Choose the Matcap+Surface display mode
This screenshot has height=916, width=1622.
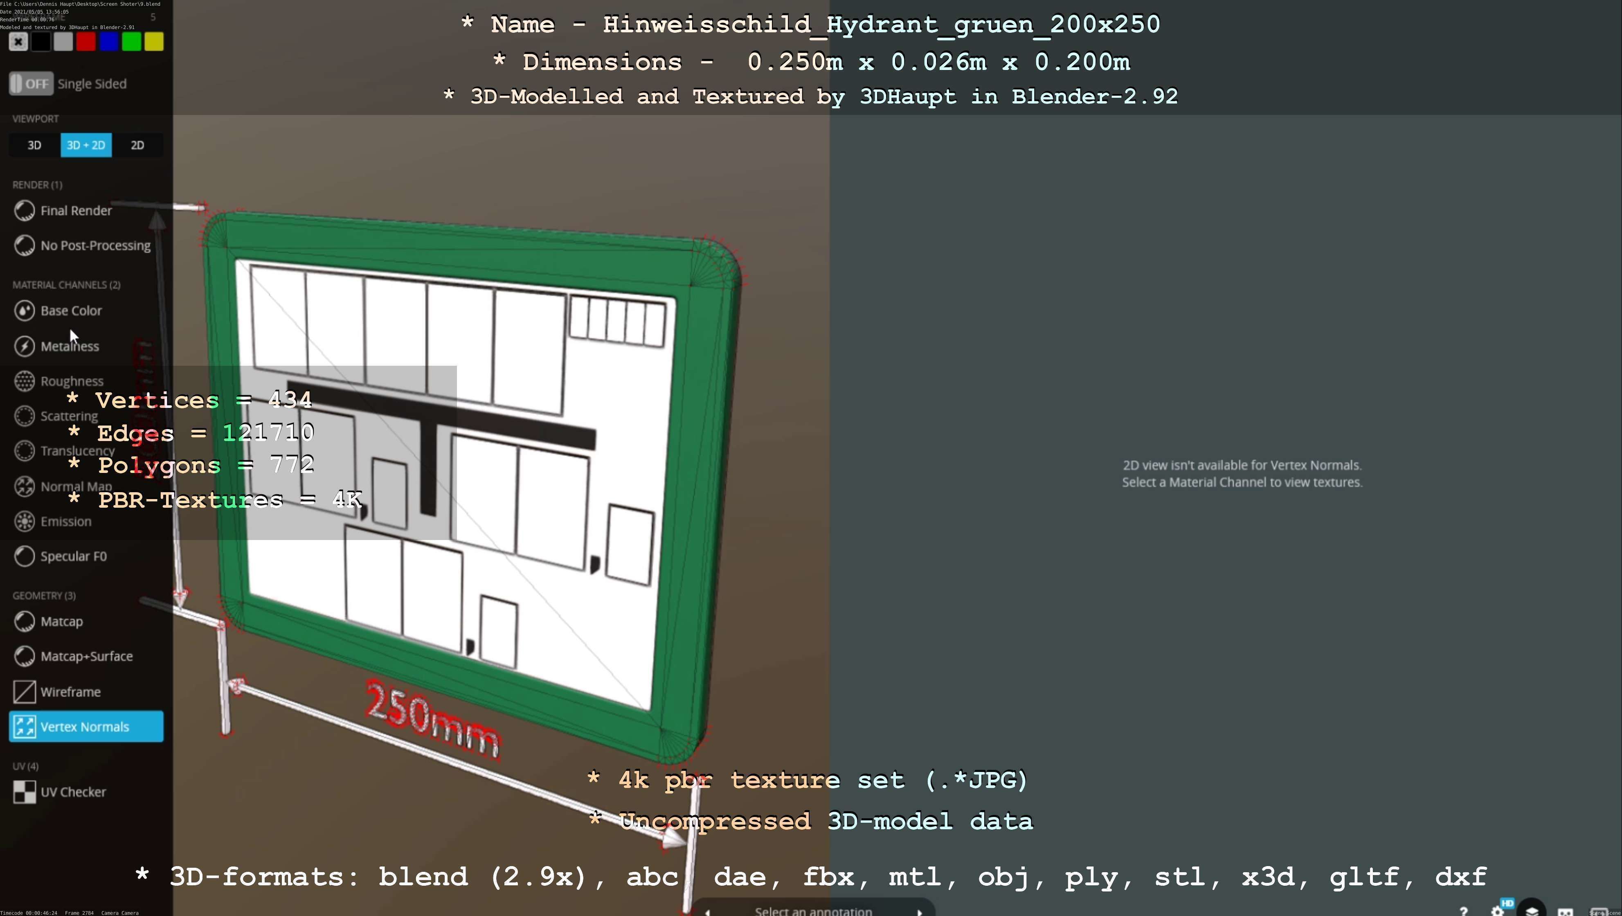click(x=86, y=657)
